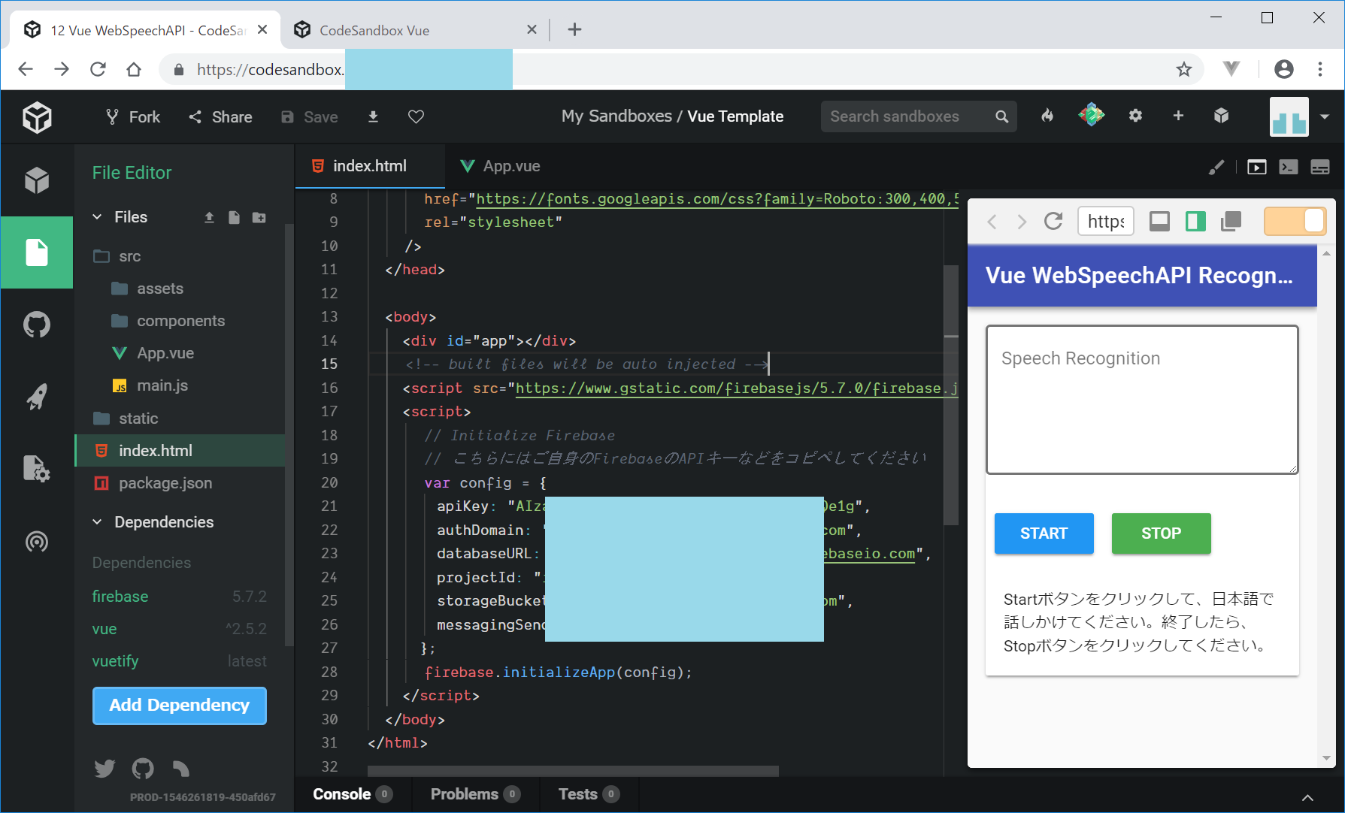Open the GitHub footer icon

[143, 769]
